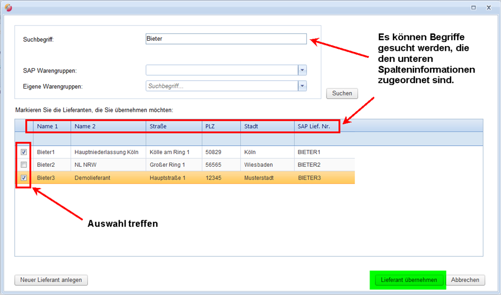Toggle the checkbox for Bieter1 row
Screen dimensions: 501x295
point(24,152)
